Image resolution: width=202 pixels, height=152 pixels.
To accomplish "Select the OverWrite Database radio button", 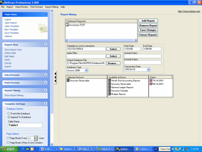I will click(x=9, y=114).
